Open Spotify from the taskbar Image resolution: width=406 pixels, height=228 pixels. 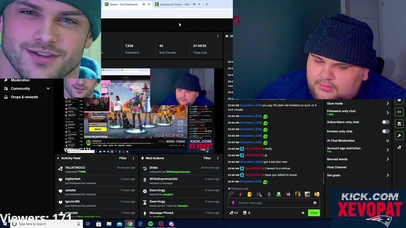[x=151, y=224]
